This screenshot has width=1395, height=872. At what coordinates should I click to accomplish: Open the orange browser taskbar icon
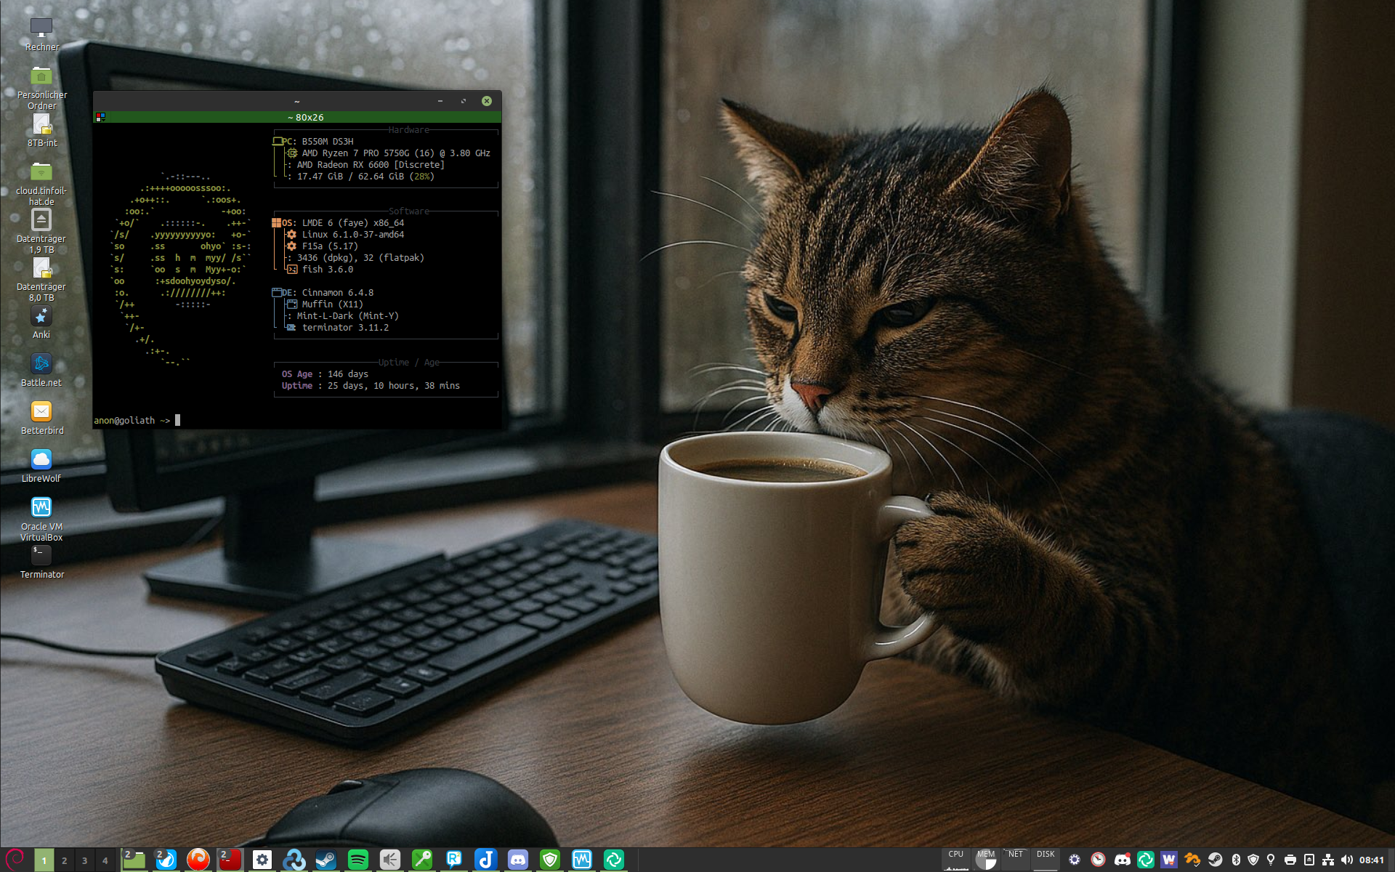tap(198, 860)
